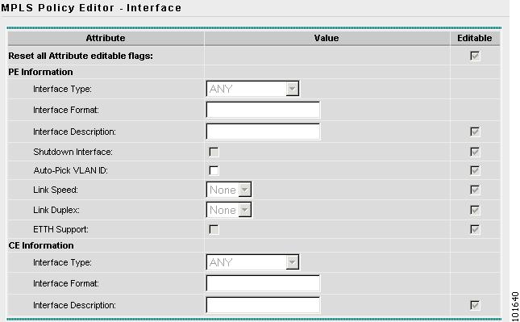Click MPLS Policy Editor - Interface title
520x322 pixels.
[x=91, y=7]
